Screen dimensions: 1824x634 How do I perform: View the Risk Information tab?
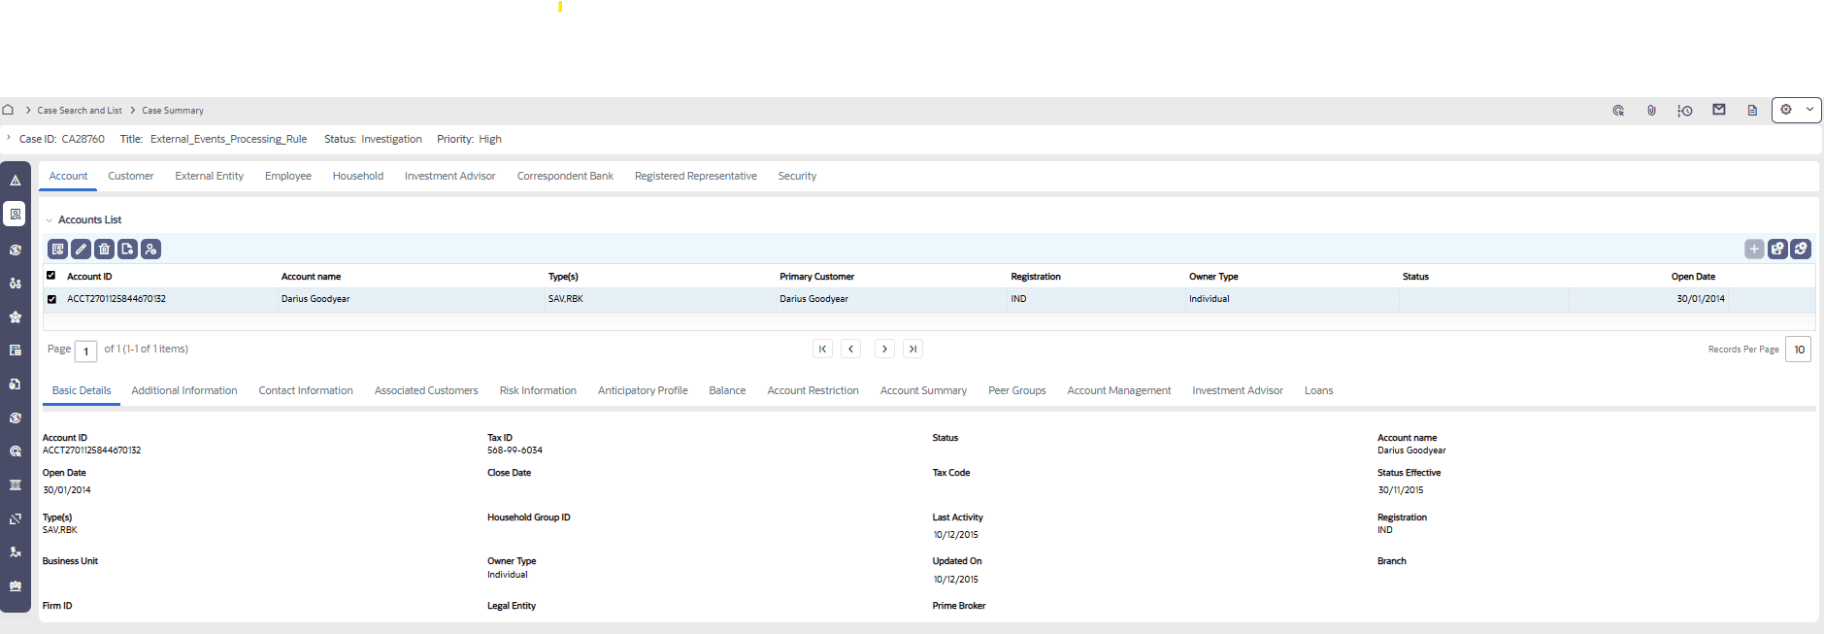(538, 390)
